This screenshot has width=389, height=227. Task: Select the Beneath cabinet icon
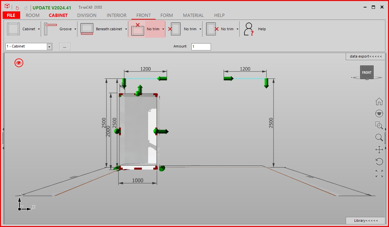pos(87,29)
